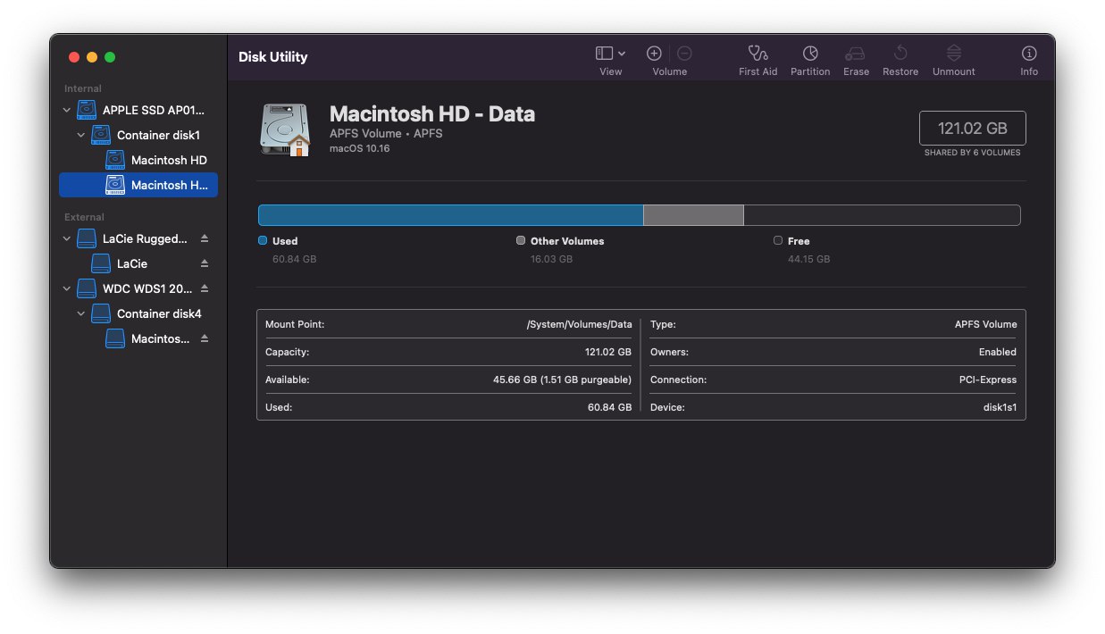
Task: Eject the LaCie Rugged drive
Action: click(x=205, y=238)
